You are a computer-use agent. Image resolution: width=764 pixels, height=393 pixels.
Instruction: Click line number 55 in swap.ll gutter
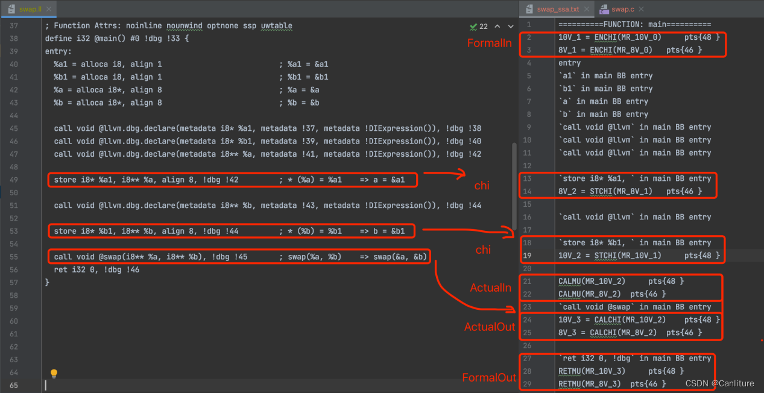click(x=14, y=257)
